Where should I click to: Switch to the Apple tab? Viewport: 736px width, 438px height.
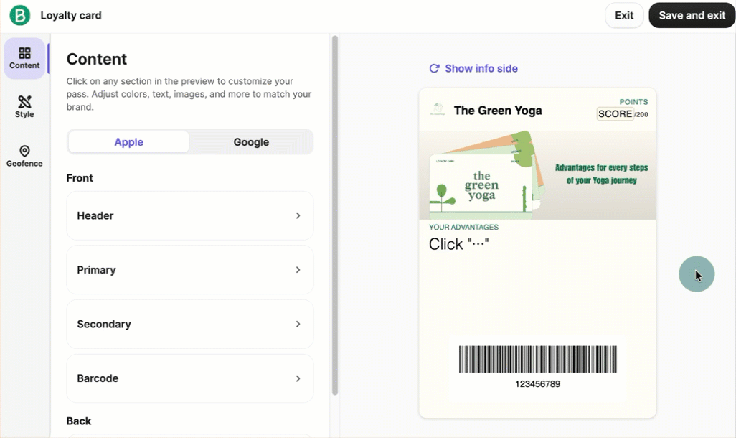click(128, 142)
